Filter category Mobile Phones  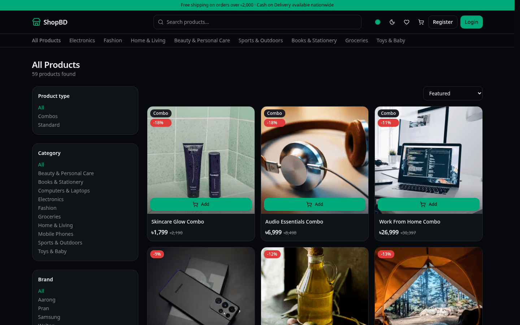(x=56, y=234)
